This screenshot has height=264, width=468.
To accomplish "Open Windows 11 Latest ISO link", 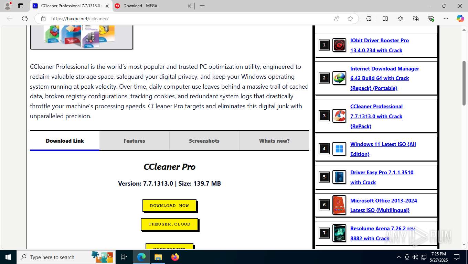I will (383, 149).
